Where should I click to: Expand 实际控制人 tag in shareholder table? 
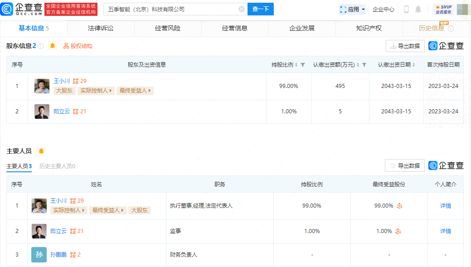96,91
